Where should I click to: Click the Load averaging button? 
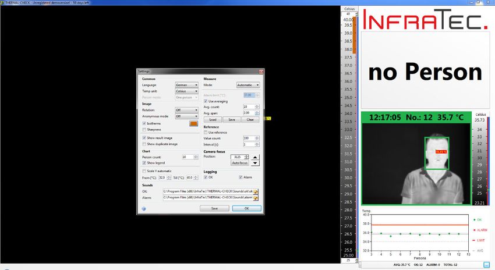coord(213,119)
